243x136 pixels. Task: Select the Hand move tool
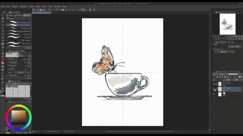(x=3, y=18)
